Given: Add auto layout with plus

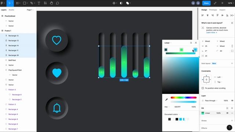Looking at the screenshot, I should coord(232,63).
